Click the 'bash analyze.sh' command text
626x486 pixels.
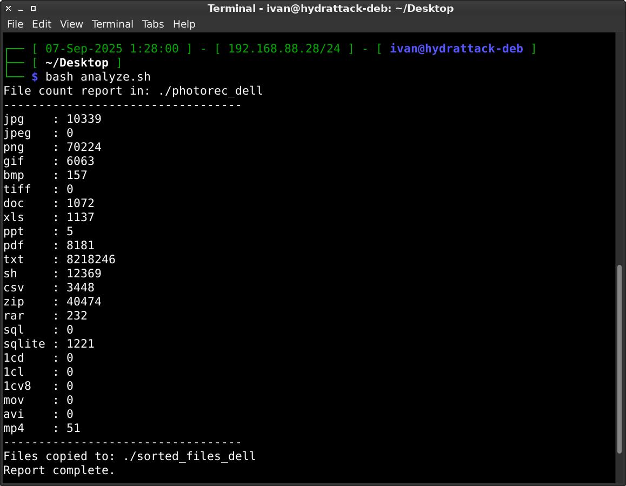coord(98,77)
